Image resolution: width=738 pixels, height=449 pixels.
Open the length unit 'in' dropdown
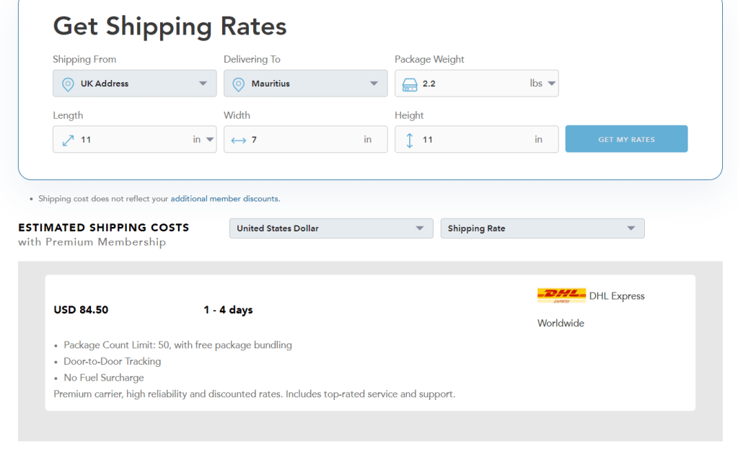[x=203, y=140]
